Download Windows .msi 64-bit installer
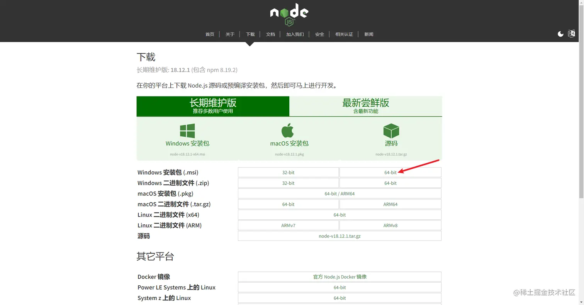This screenshot has width=584, height=305. [390, 173]
